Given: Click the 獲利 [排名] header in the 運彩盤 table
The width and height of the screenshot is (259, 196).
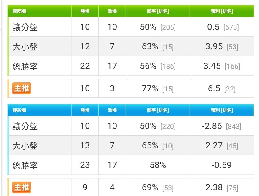Looking at the screenshot, I should tap(222, 110).
